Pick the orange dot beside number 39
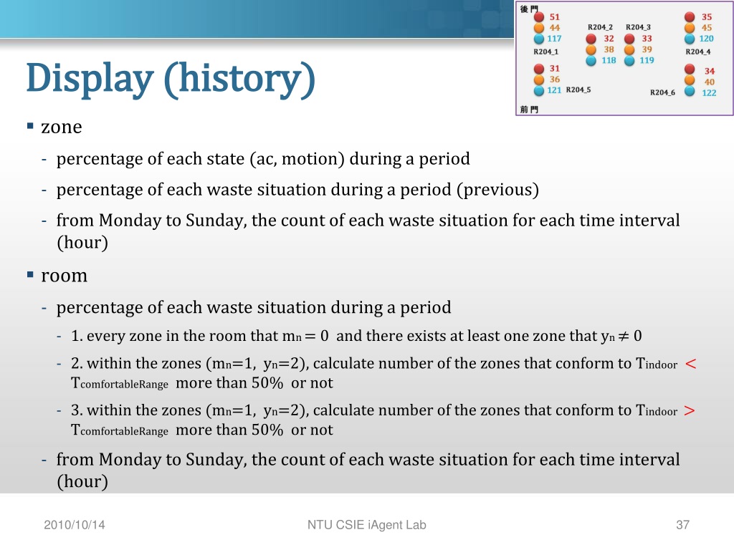734x550 pixels. [629, 49]
